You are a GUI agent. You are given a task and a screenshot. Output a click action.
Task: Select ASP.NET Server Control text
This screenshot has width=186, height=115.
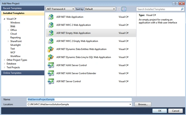click(69, 81)
